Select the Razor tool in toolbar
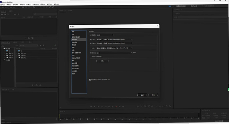The width and height of the screenshot is (229, 124). [x=34, y=7]
